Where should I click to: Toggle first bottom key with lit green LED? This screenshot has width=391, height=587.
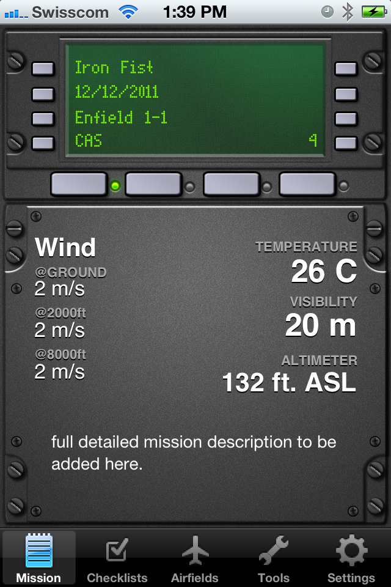click(x=79, y=184)
